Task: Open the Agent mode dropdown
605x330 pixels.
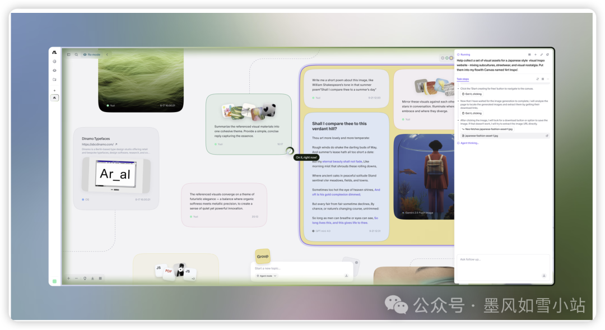Action: [266, 276]
